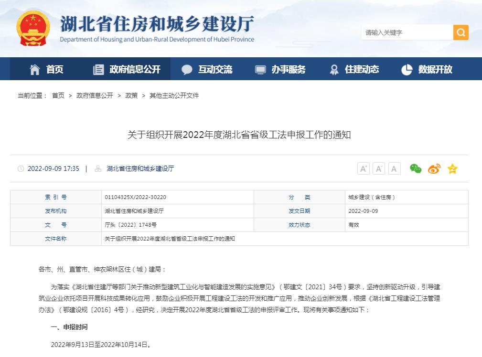Viewport: 482px width, 357px height.
Task: Favorite the page with the star icon
Action: 452,168
